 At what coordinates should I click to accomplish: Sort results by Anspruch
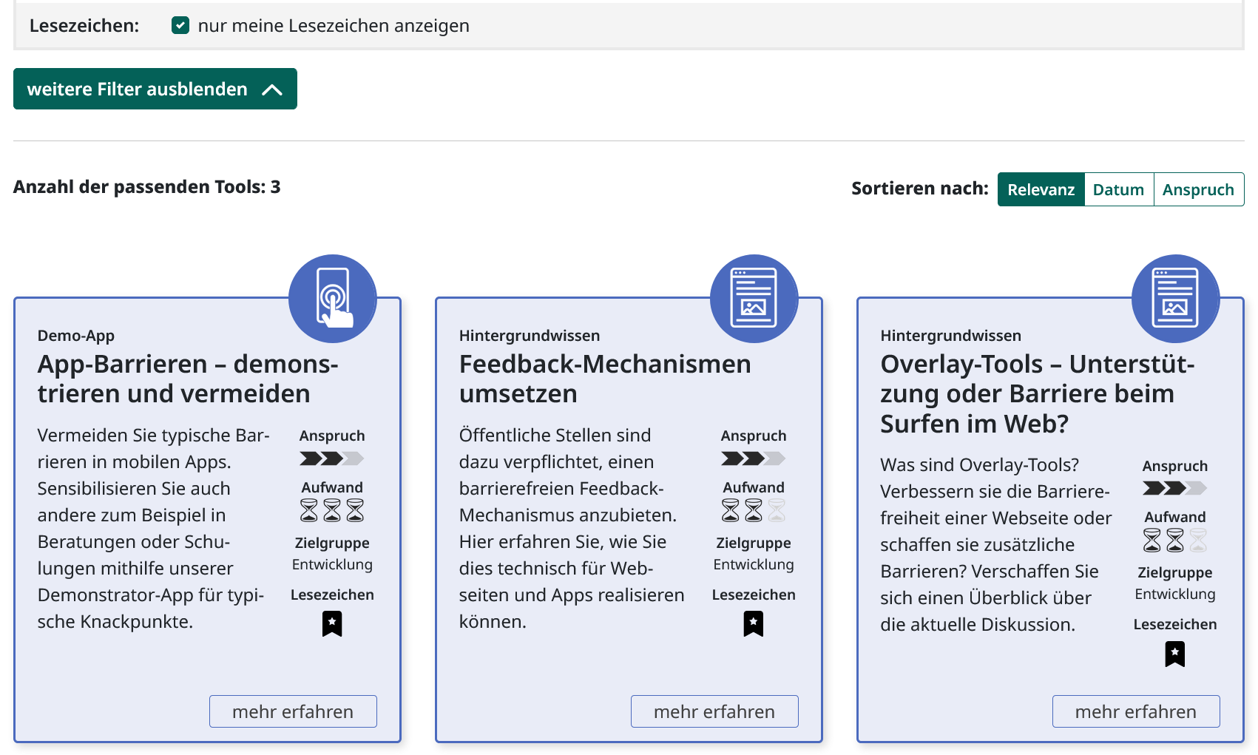(1198, 189)
